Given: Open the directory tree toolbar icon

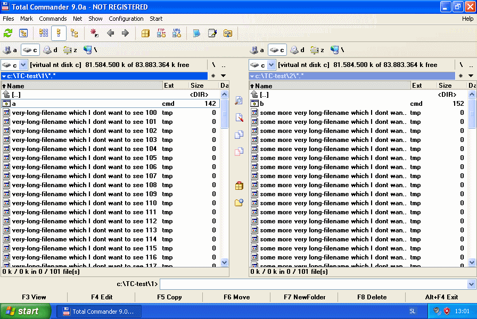Looking at the screenshot, I should [x=23, y=33].
